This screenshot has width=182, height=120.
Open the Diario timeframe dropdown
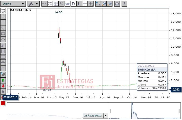pyautogui.click(x=13, y=4)
